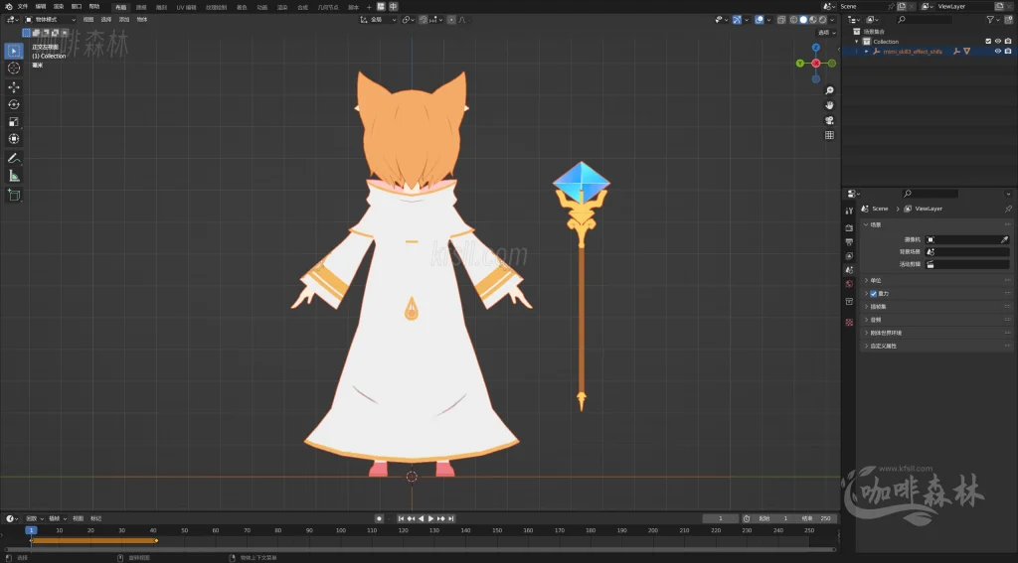
Task: Jump to the animation start frame
Action: 402,519
